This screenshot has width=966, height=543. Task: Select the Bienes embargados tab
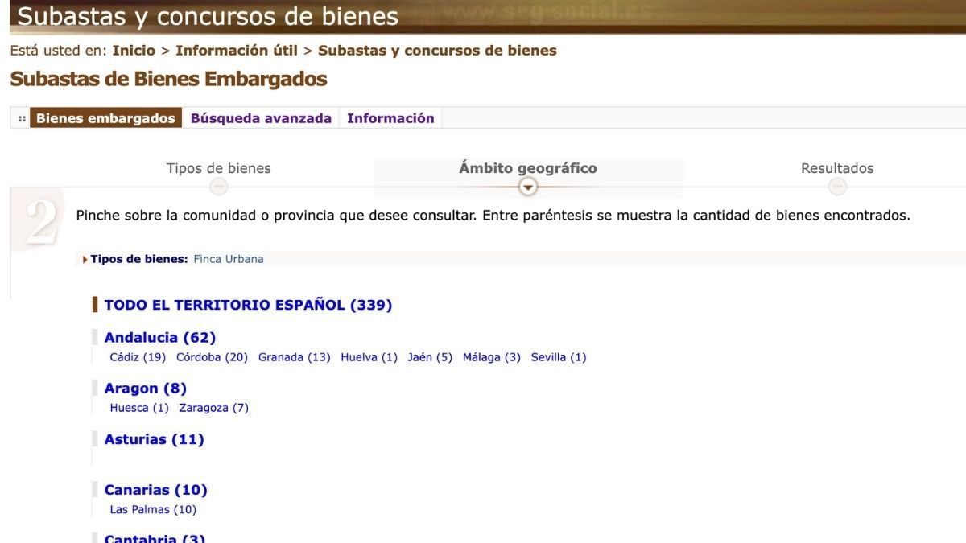[x=105, y=117]
